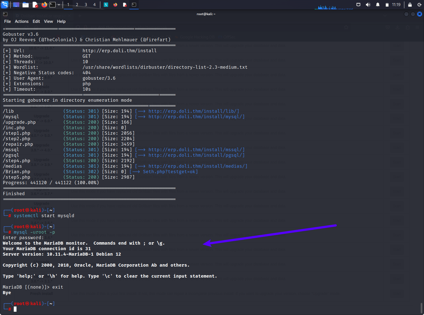Open the View menu
Viewport: 424px width, 315px height.
48,21
